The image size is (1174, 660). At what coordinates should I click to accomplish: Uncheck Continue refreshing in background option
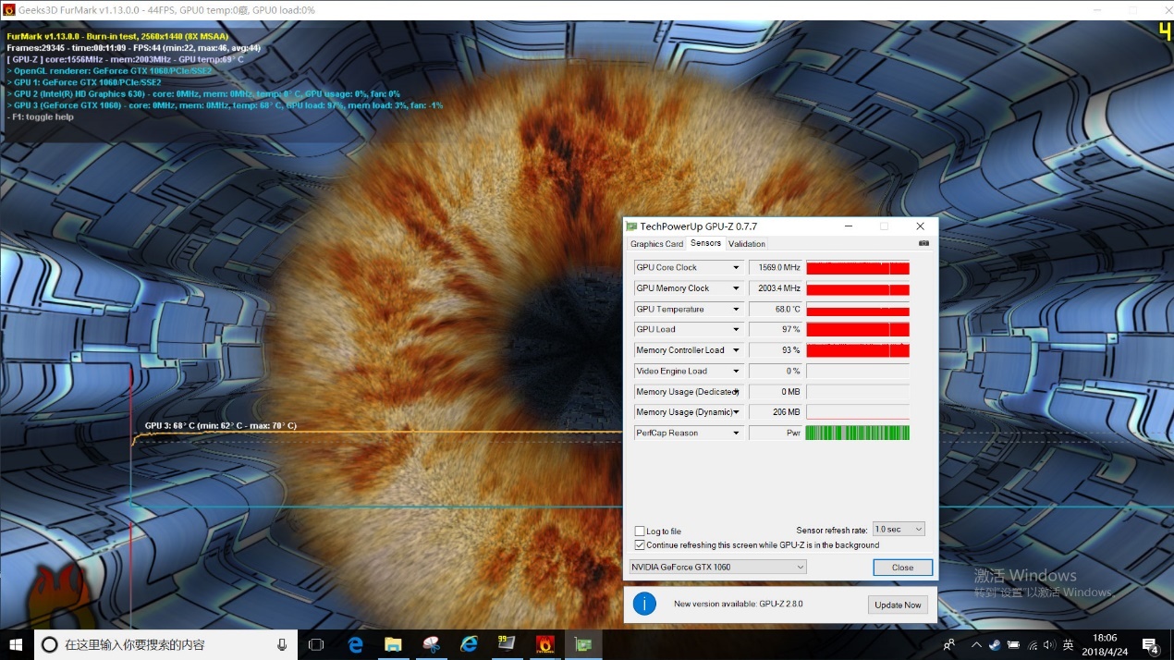640,545
